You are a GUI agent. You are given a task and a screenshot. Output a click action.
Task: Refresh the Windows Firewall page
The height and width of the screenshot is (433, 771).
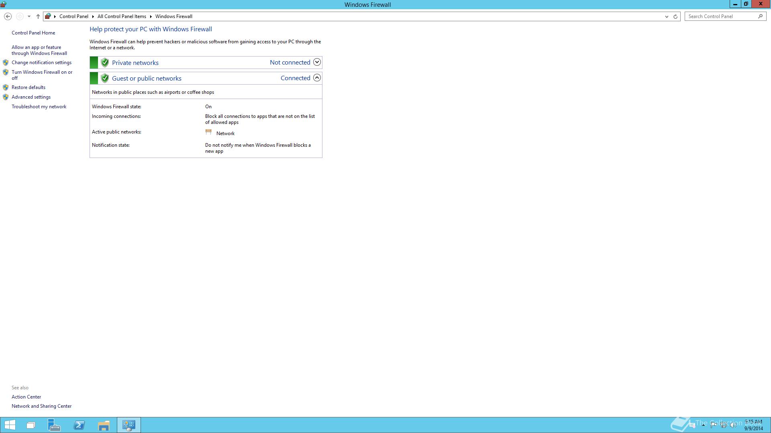coord(675,16)
